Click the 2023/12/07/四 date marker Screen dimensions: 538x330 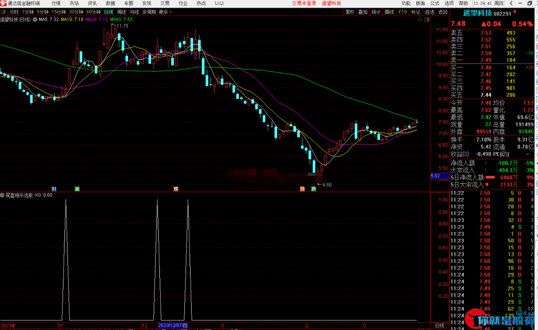click(173, 326)
